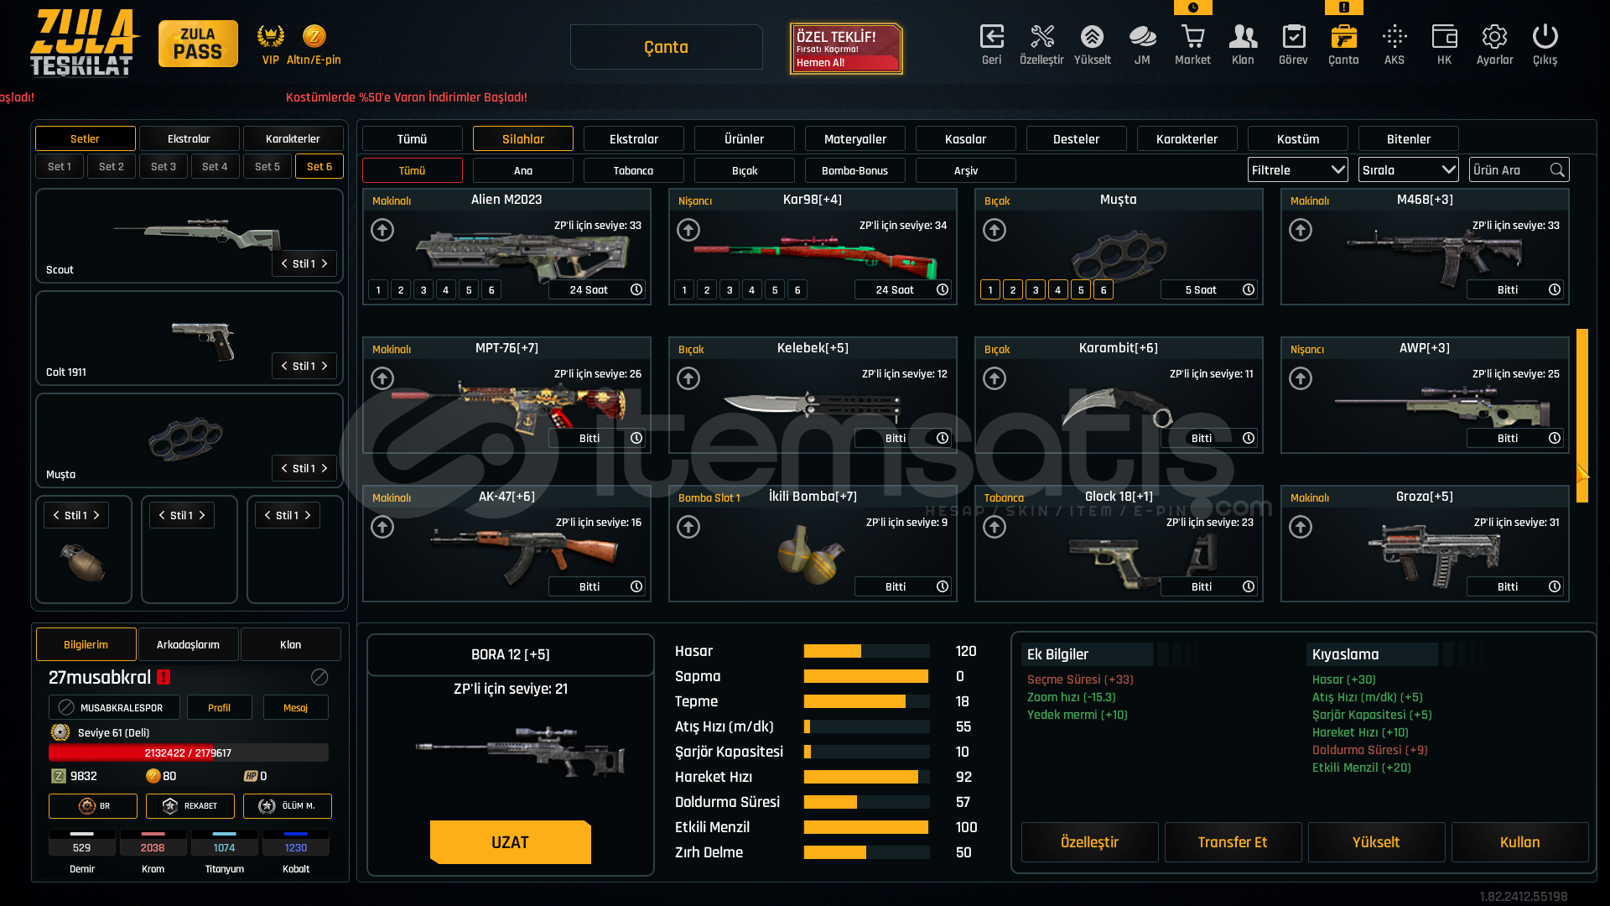Click the Transfer Et button
1610x906 pixels.
click(1233, 842)
